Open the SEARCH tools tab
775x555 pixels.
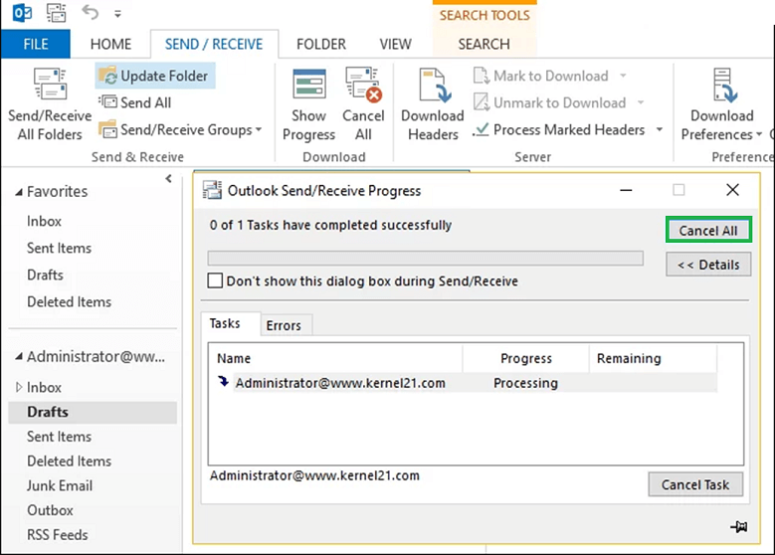click(484, 44)
